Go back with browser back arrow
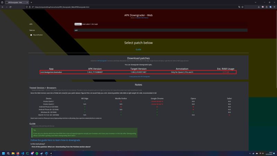 2,7
